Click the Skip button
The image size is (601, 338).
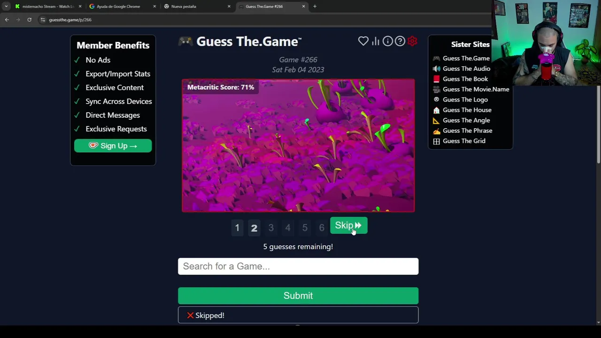pyautogui.click(x=348, y=225)
